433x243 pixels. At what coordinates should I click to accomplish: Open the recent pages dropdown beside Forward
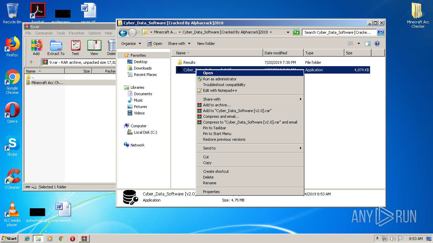click(x=139, y=33)
